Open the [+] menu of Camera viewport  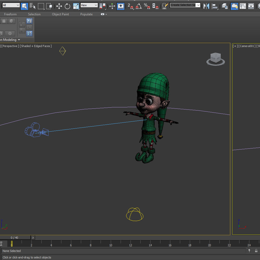click(x=235, y=46)
